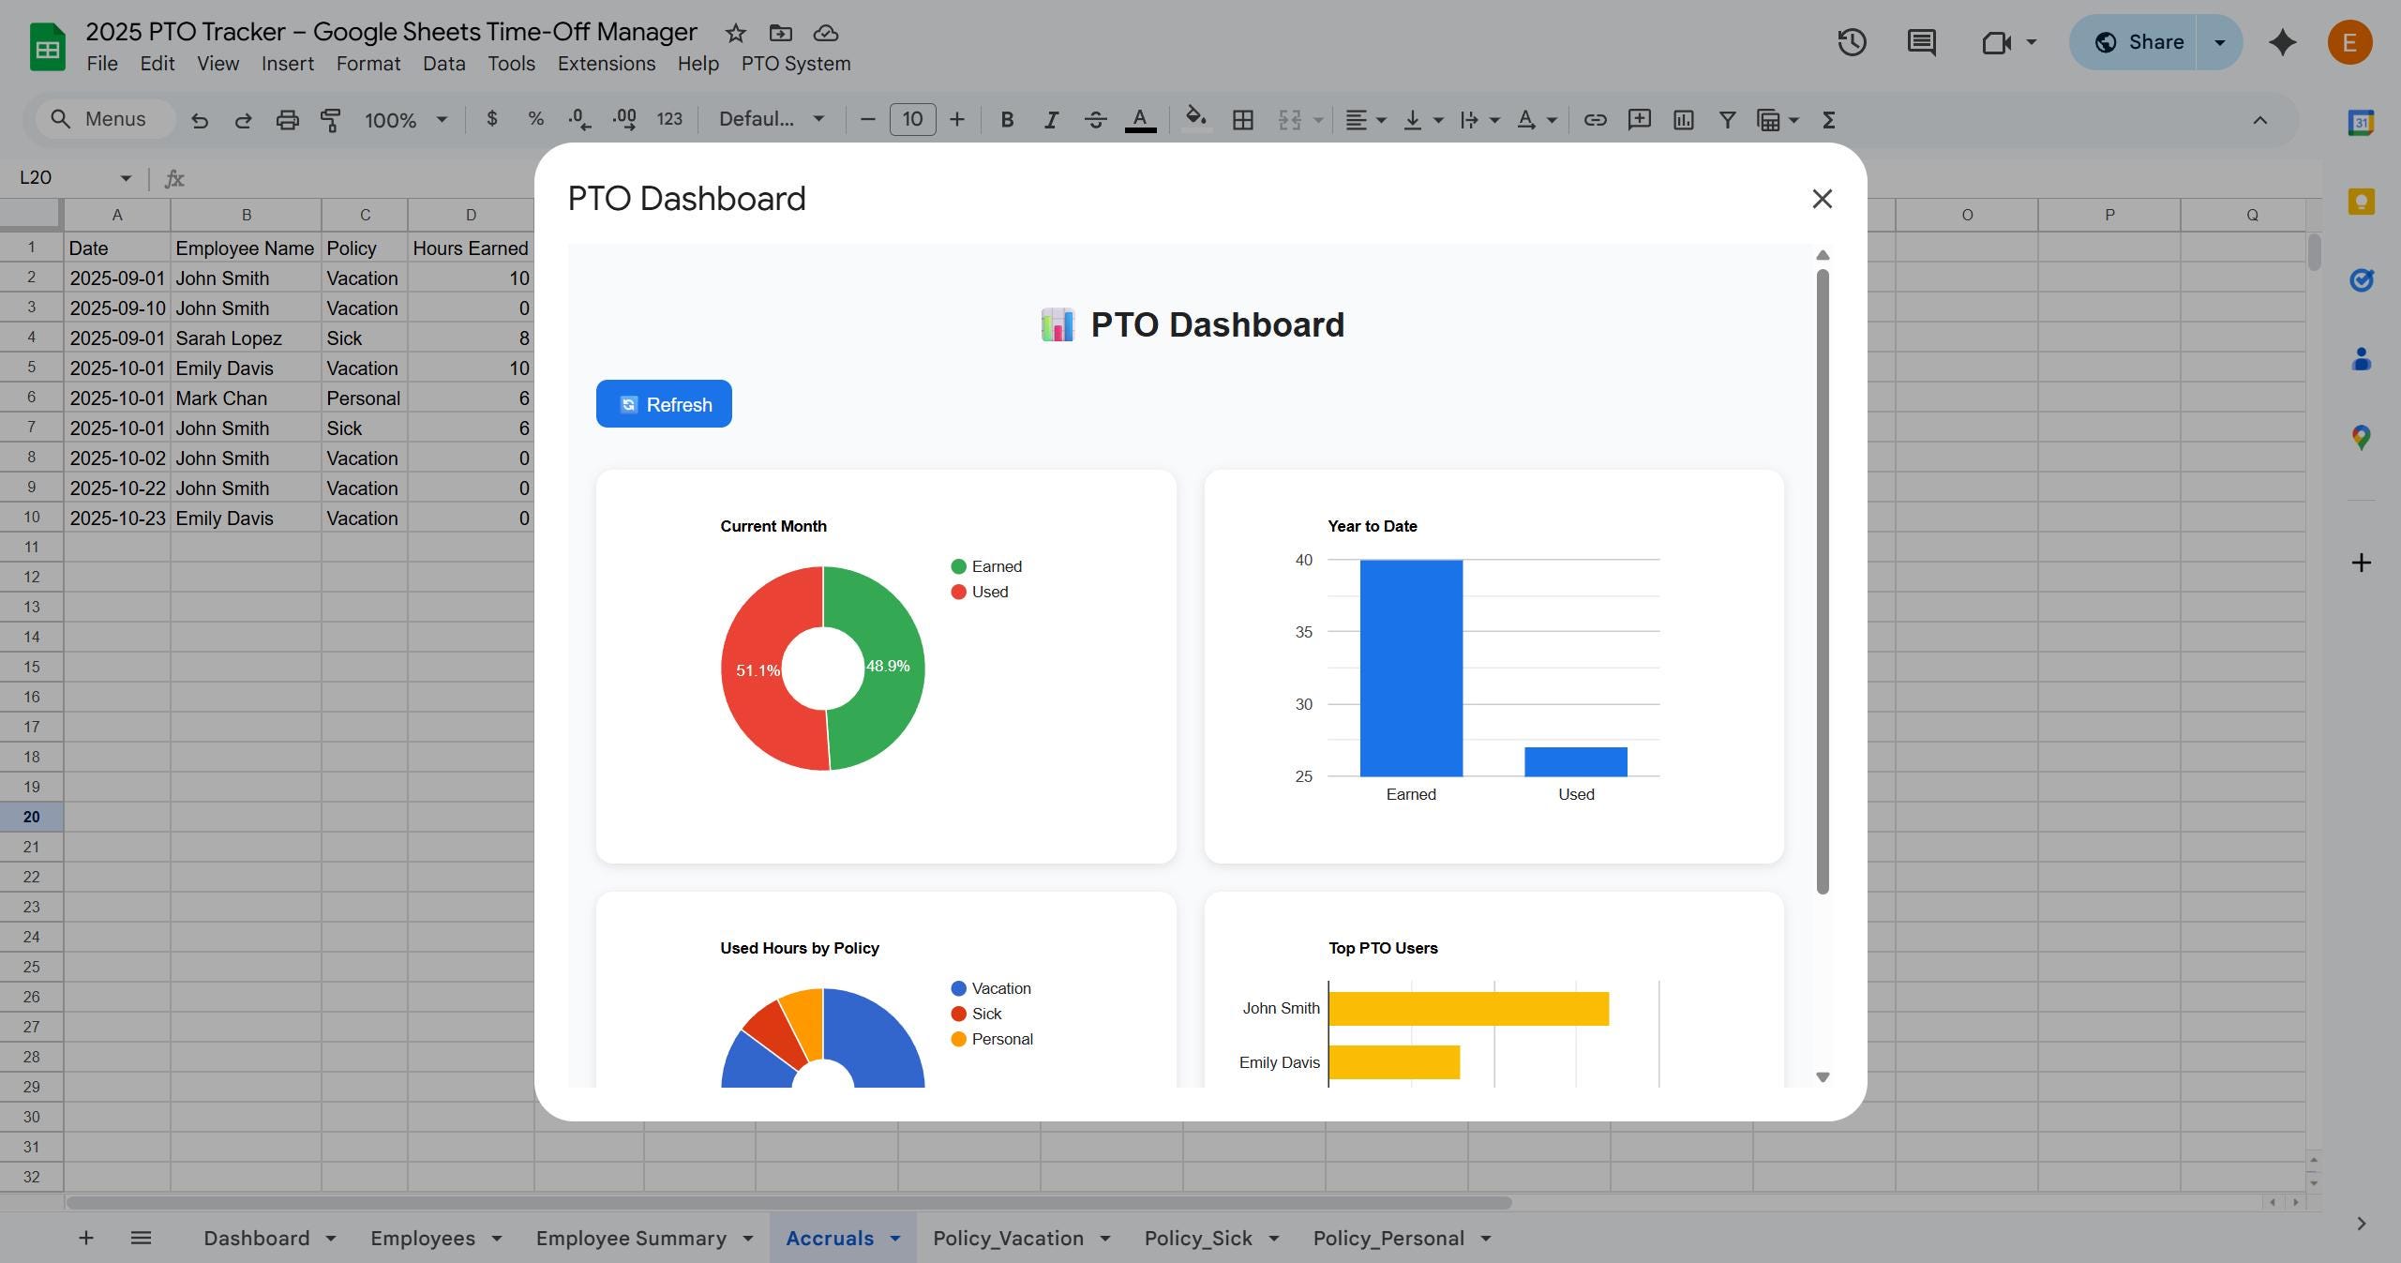Open the functions sigma icon
The width and height of the screenshot is (2401, 1263).
click(x=1828, y=120)
